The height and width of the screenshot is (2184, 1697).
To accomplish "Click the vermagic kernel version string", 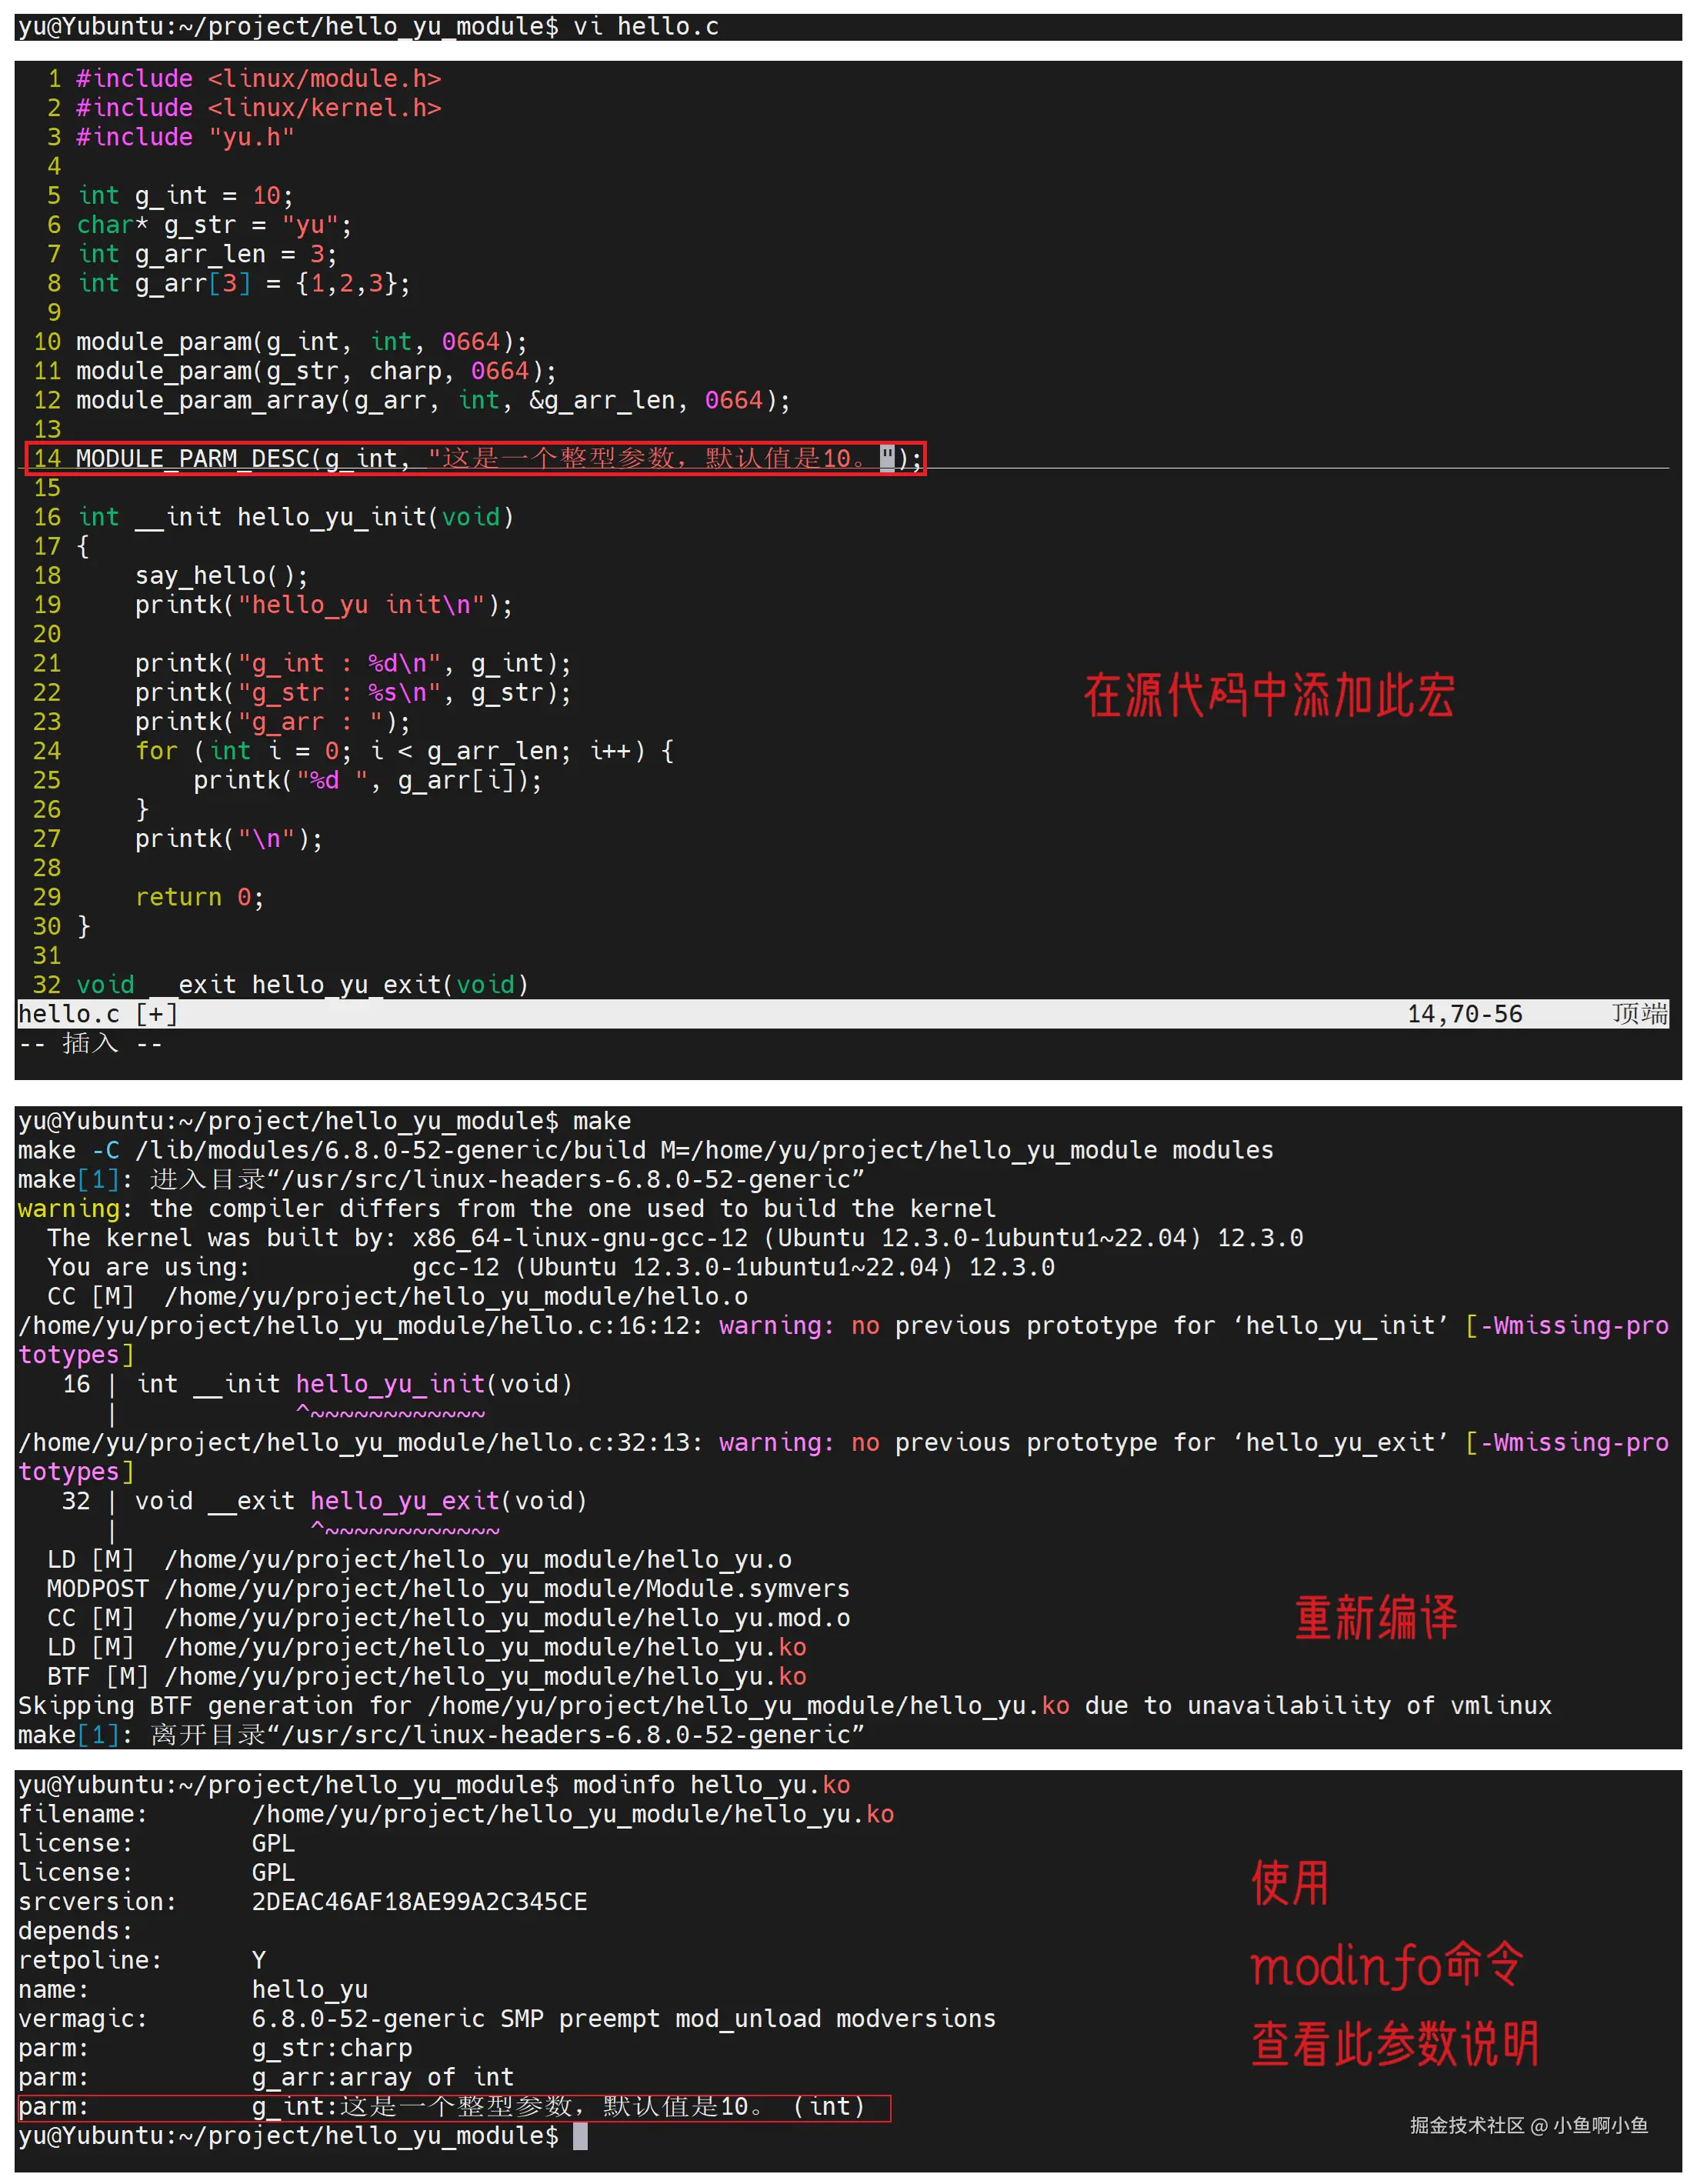I will pyautogui.click(x=623, y=2019).
